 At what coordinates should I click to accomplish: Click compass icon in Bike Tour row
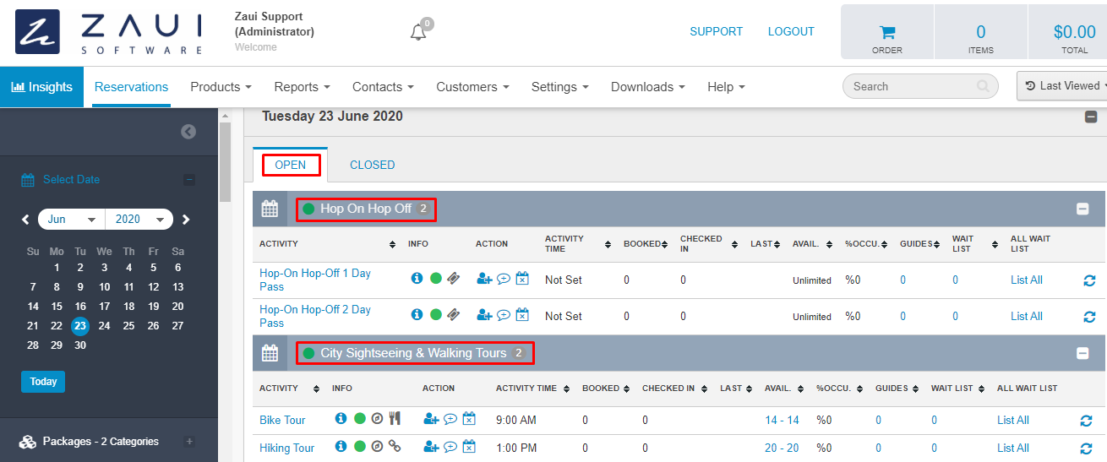[x=378, y=418]
